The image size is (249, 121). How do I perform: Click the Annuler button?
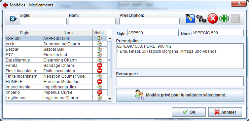click(x=225, y=112)
